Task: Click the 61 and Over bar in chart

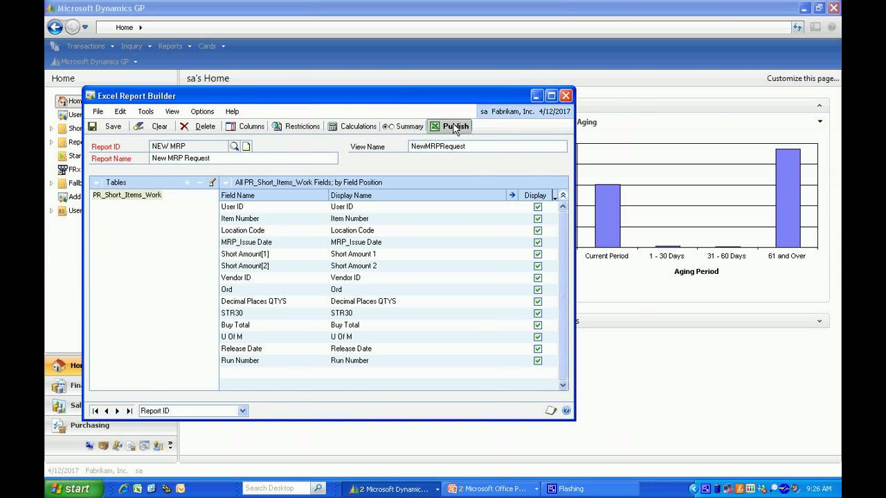Action: (x=788, y=198)
